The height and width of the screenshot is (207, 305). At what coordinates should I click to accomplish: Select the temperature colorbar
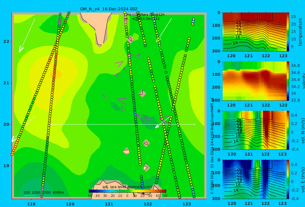(288, 32)
